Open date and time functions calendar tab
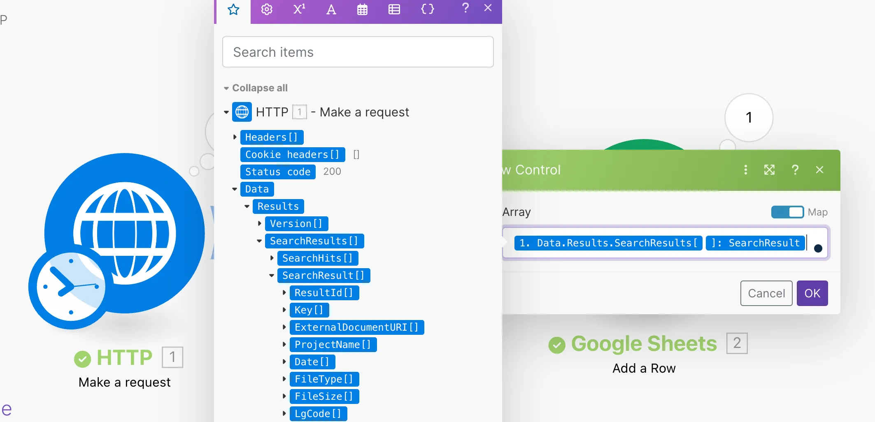 pos(362,9)
